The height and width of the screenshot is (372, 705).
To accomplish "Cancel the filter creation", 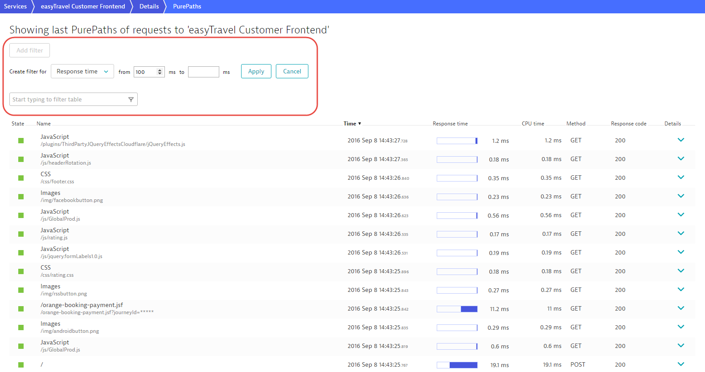I will click(x=292, y=71).
